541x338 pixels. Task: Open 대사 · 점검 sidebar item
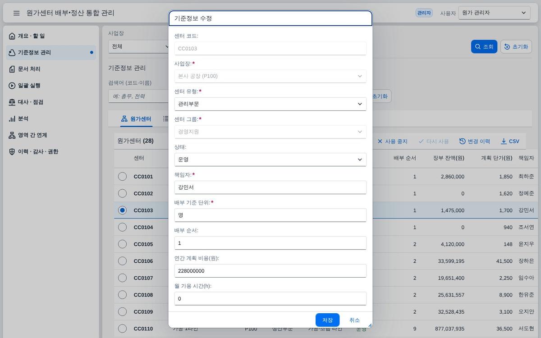click(51, 102)
